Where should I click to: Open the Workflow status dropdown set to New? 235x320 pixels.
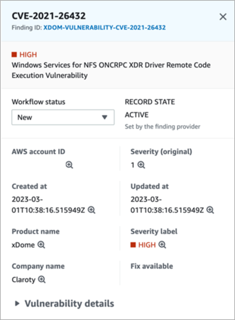click(63, 117)
